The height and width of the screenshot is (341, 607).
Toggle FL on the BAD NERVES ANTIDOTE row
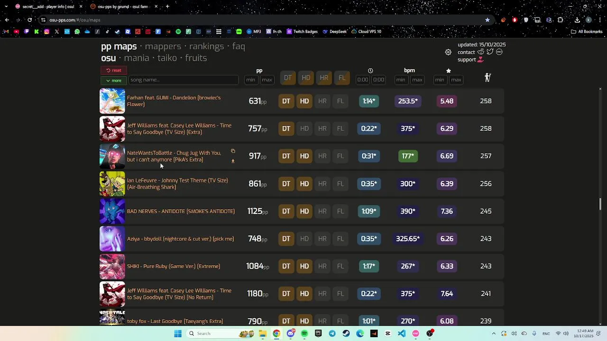[x=340, y=211]
